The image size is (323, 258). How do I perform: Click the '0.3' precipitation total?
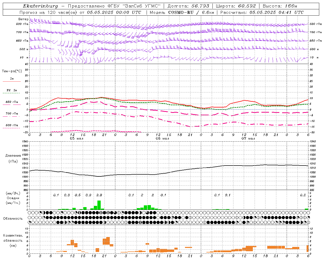pos(67,195)
